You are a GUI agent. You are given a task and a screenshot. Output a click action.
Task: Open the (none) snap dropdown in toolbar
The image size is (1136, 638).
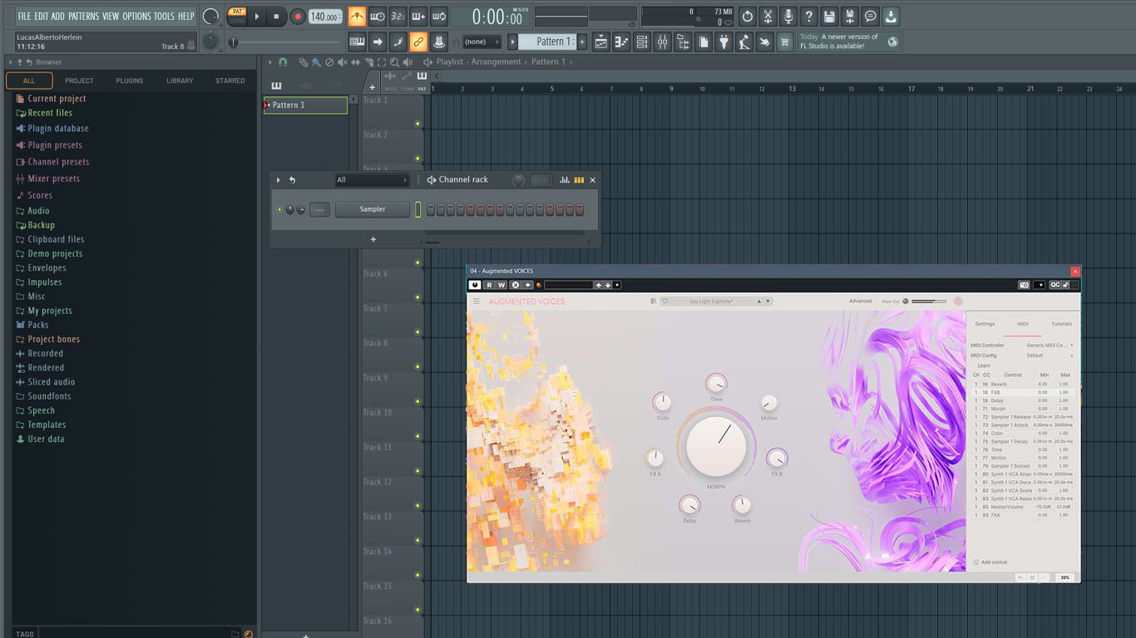[x=481, y=42]
